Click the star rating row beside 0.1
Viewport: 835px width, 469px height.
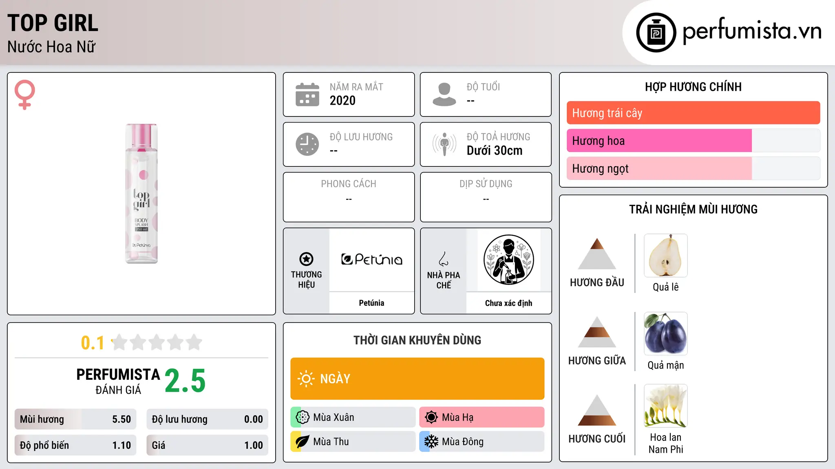pyautogui.click(x=157, y=342)
